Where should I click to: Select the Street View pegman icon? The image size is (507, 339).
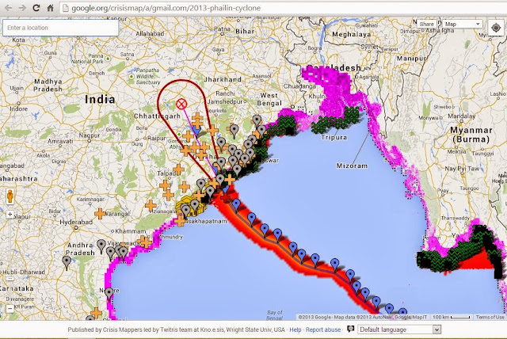10,196
